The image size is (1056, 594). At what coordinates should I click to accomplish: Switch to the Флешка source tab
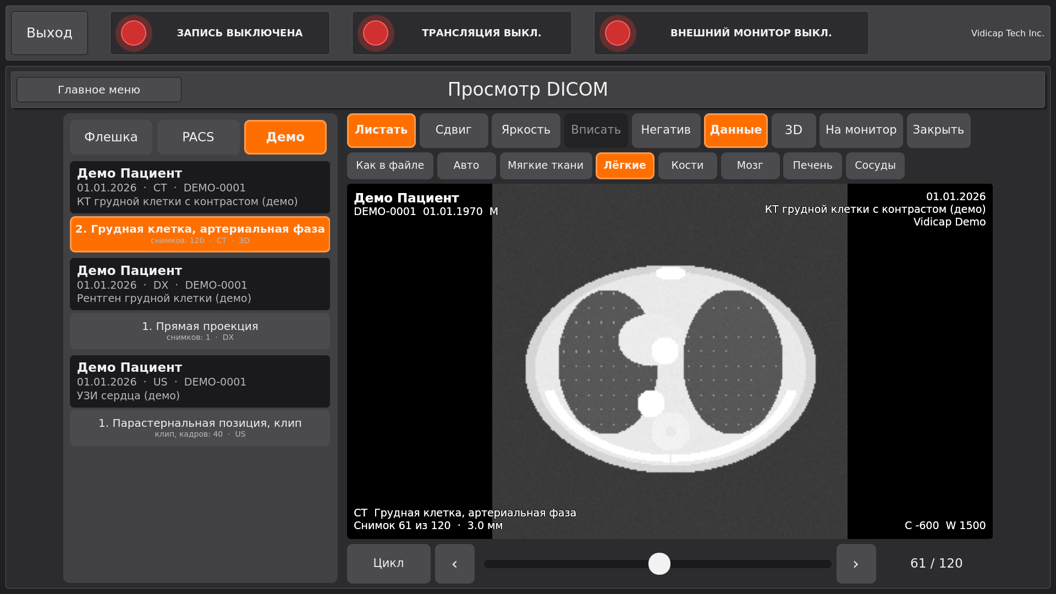click(x=111, y=137)
